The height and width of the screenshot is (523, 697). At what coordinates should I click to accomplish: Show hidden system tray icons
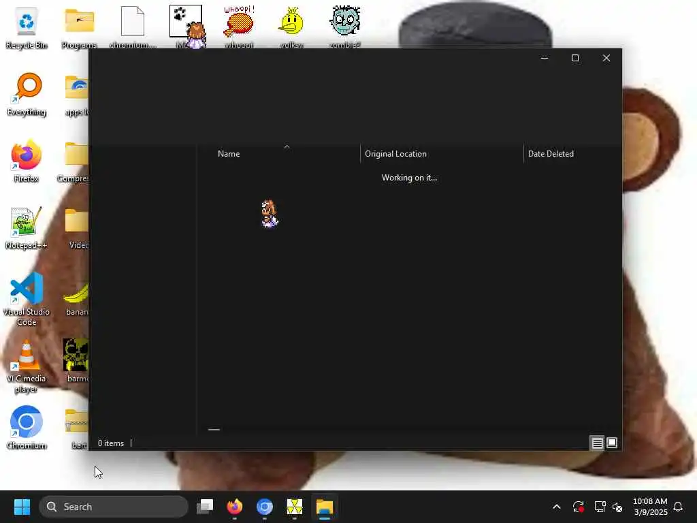pyautogui.click(x=557, y=507)
